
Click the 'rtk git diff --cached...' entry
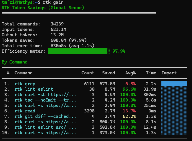[45, 116]
